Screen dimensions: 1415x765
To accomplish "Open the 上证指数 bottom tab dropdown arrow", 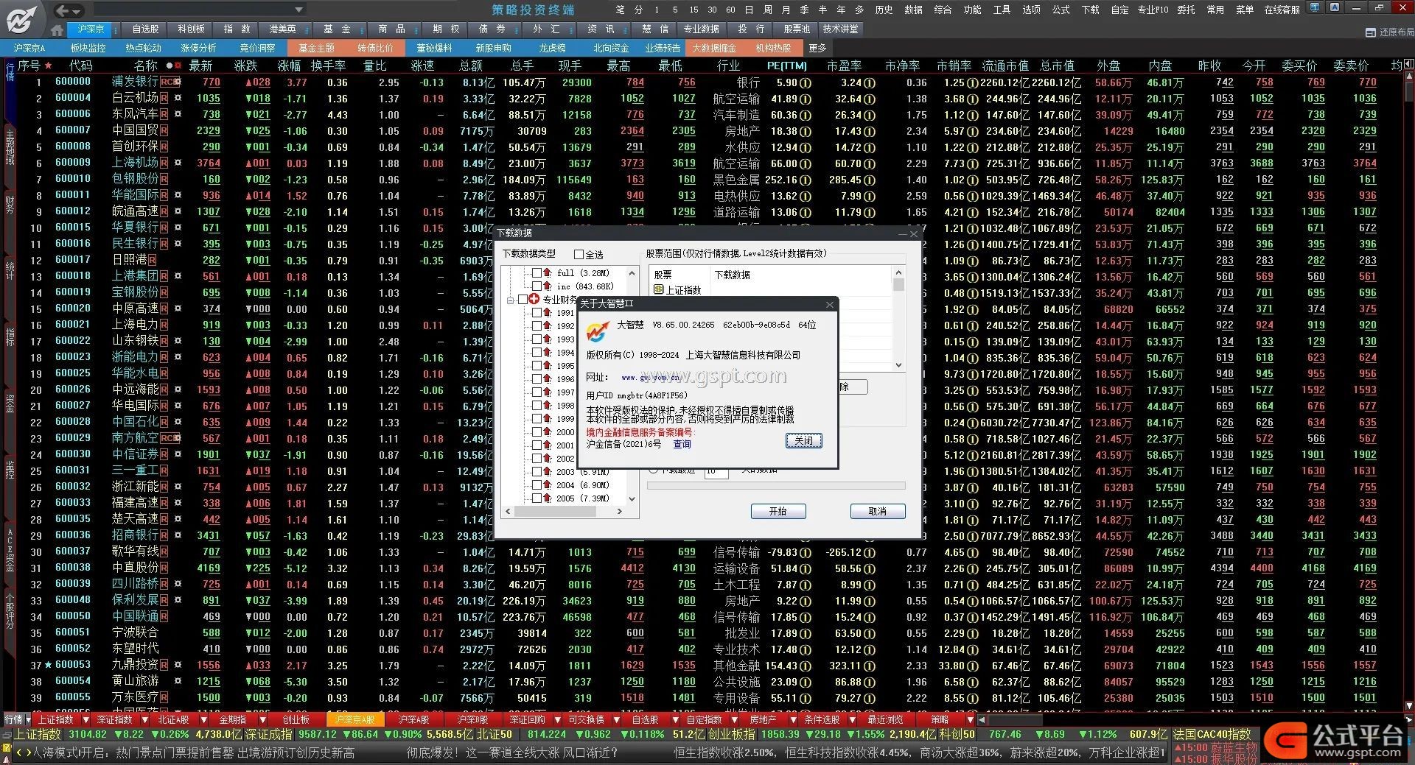I will point(86,719).
